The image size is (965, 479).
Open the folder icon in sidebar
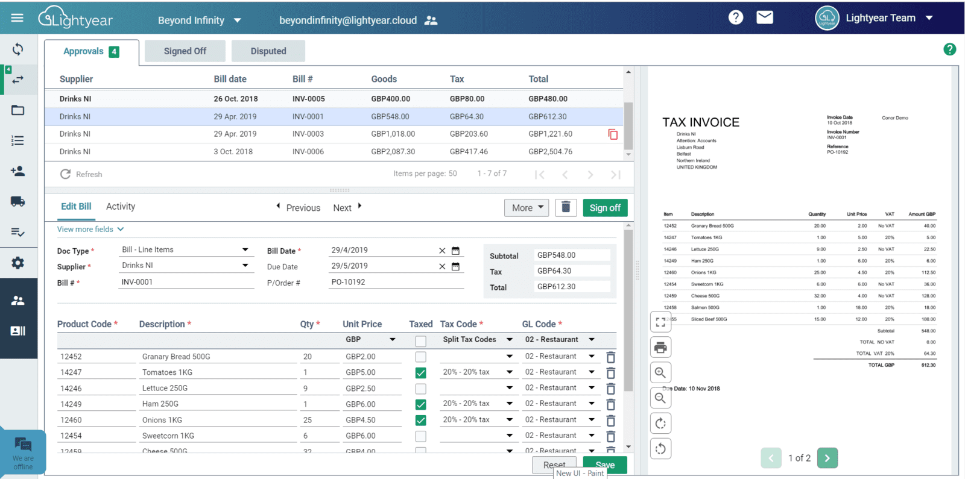coord(17,110)
